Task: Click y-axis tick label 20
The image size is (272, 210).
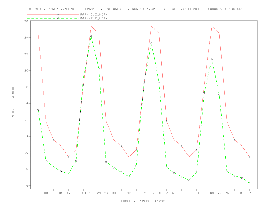Action: 26,71
